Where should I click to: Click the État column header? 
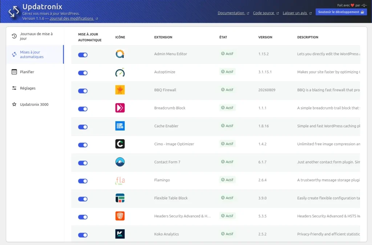[x=223, y=37]
